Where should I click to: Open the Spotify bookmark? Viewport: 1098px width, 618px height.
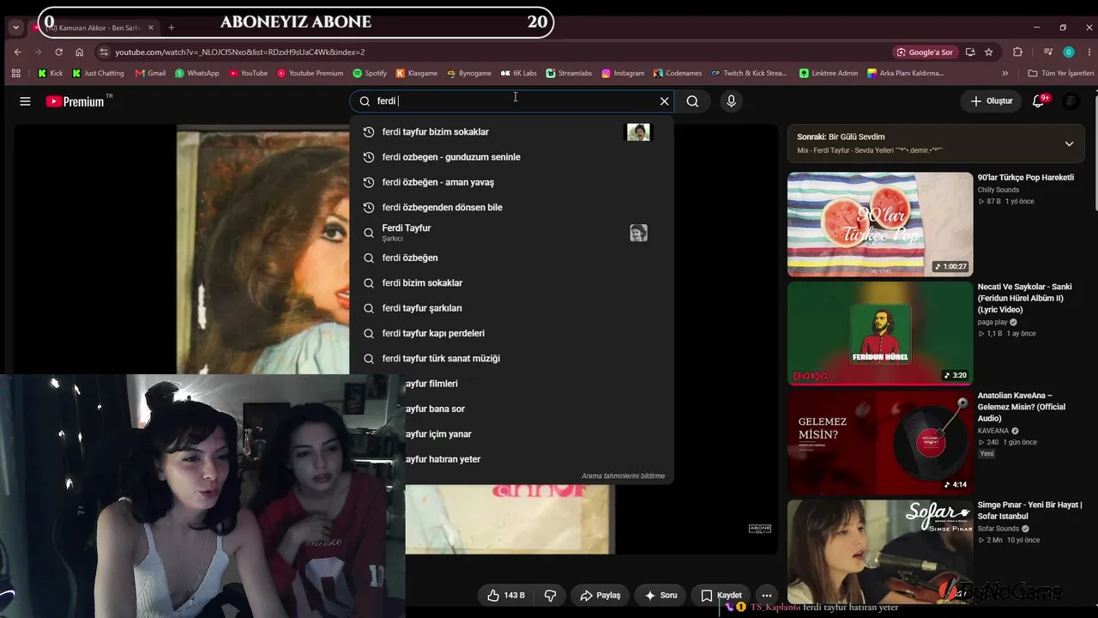[369, 73]
